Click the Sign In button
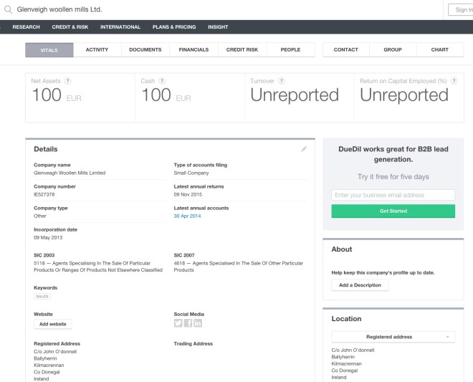Viewport: 473px width, 382px height. tap(459, 10)
